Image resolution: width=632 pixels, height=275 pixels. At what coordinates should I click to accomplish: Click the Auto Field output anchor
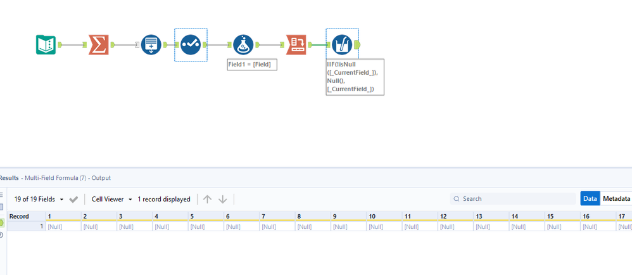point(205,45)
